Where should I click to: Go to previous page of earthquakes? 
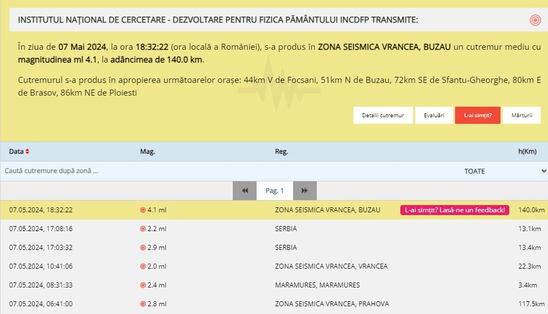click(245, 190)
